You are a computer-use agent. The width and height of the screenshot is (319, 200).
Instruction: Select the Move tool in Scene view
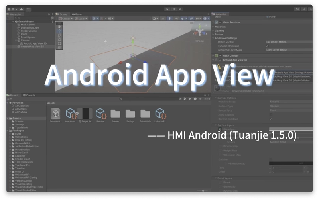pos(59,31)
